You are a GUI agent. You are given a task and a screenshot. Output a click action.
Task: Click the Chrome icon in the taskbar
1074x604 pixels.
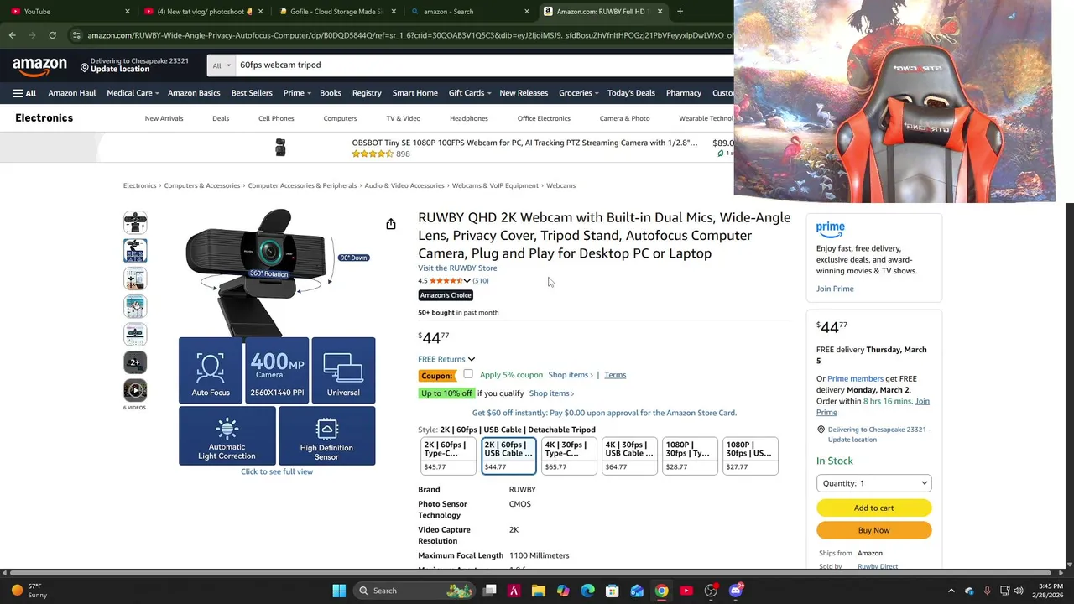pos(662,591)
